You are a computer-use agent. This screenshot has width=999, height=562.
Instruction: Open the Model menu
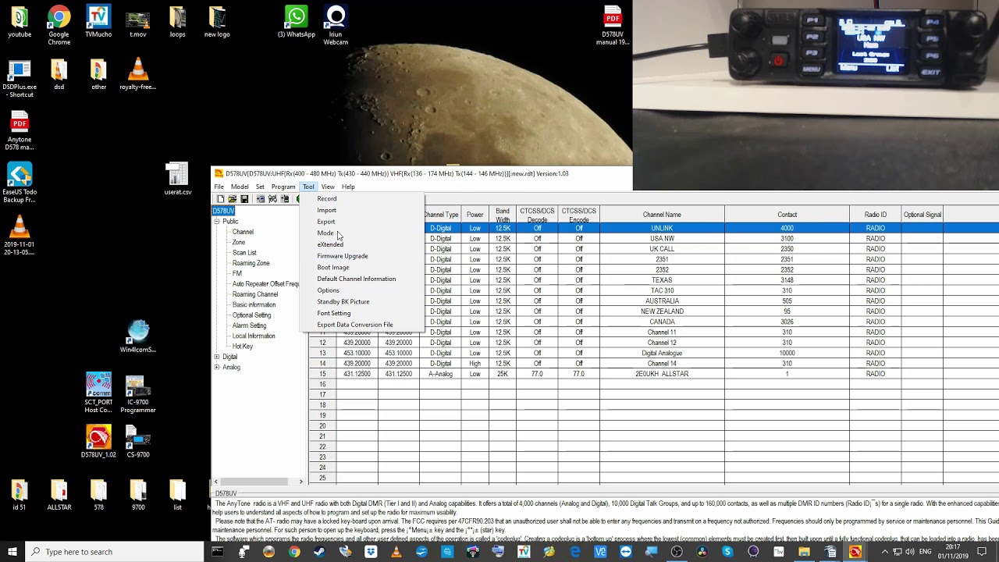pos(240,187)
